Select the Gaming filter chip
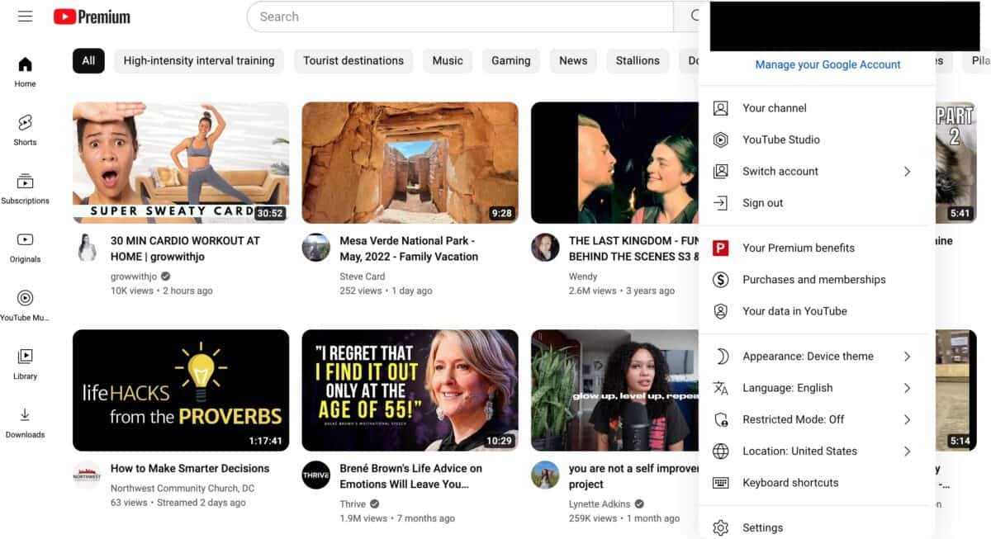Viewport: 991px width, 539px height. click(511, 60)
